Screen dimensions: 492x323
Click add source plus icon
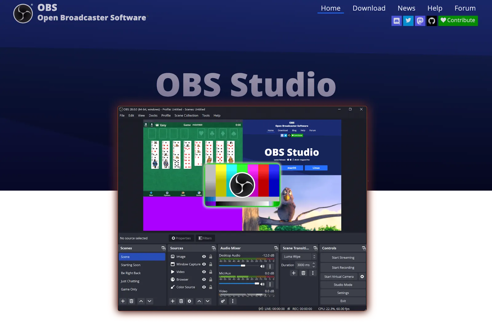[x=173, y=301]
